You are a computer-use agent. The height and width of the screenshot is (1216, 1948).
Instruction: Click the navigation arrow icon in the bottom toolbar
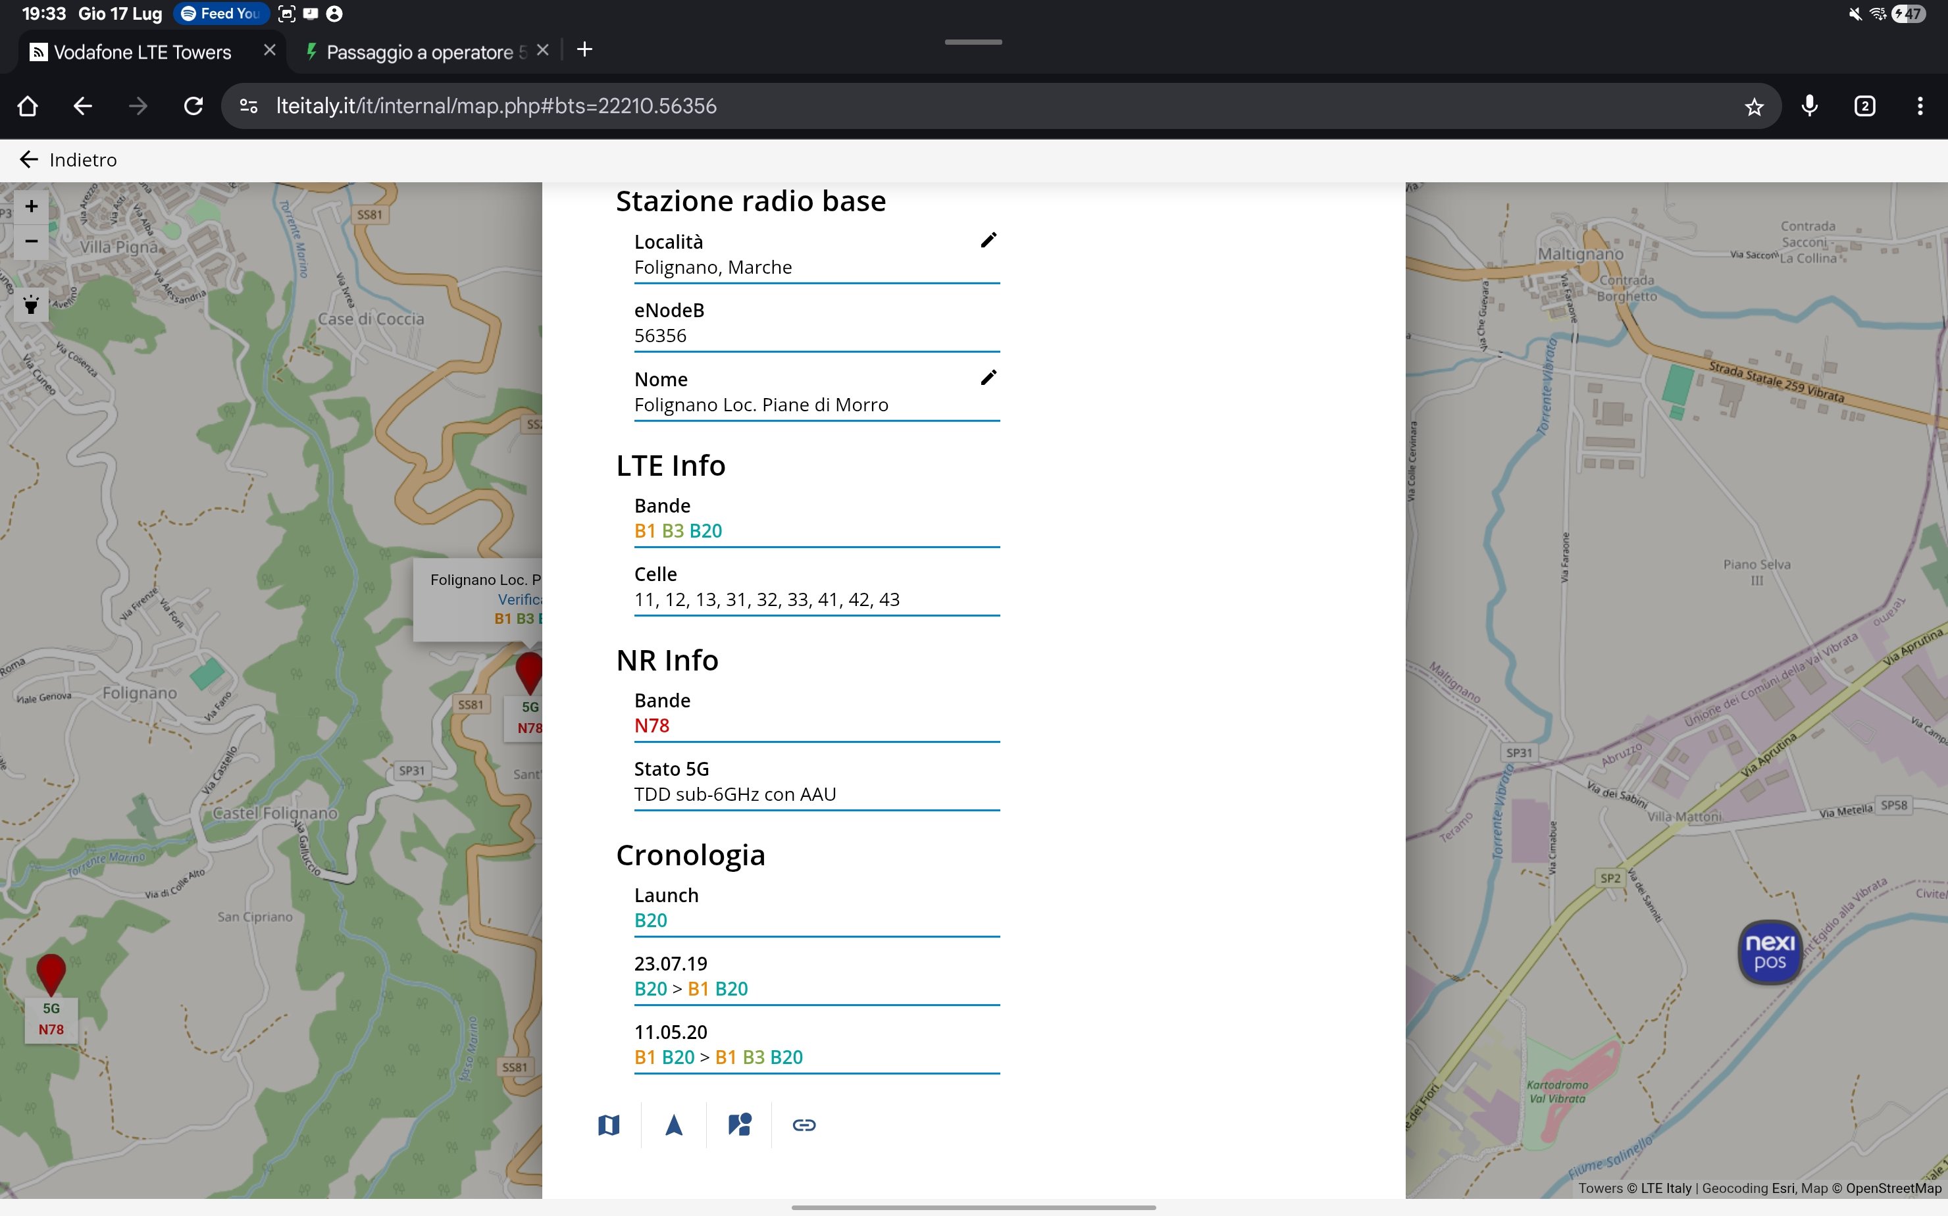[x=674, y=1125]
